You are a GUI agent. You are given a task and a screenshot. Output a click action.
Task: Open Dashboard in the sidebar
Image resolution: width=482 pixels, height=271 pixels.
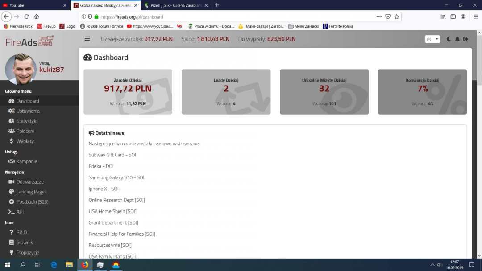pos(27,101)
